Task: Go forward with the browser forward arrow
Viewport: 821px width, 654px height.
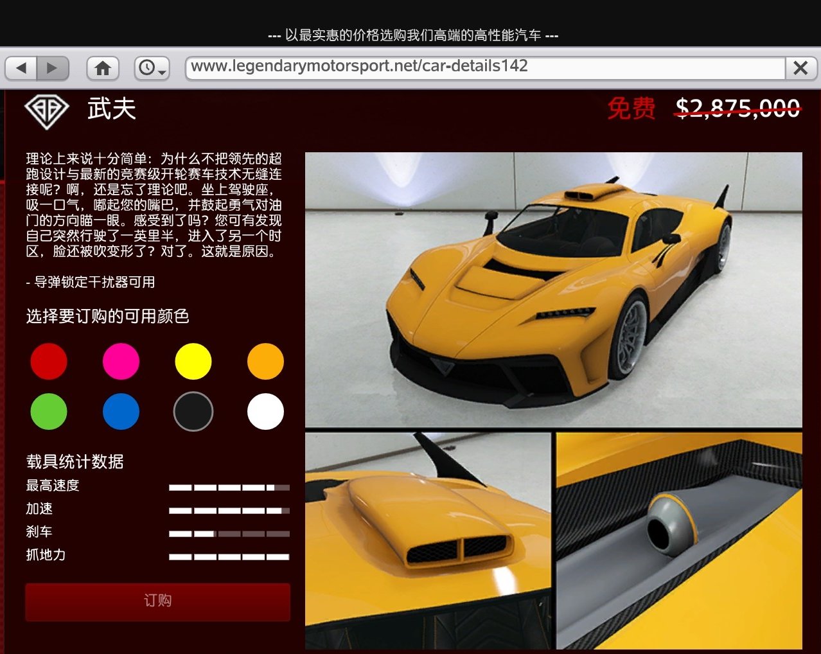Action: coord(53,67)
